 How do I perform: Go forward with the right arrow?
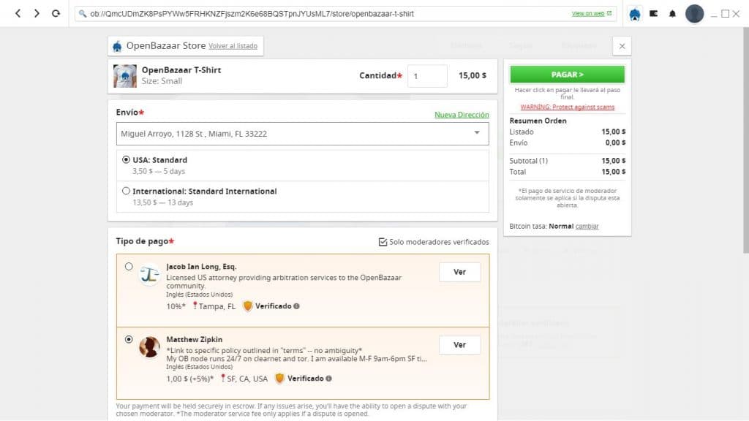tap(37, 13)
